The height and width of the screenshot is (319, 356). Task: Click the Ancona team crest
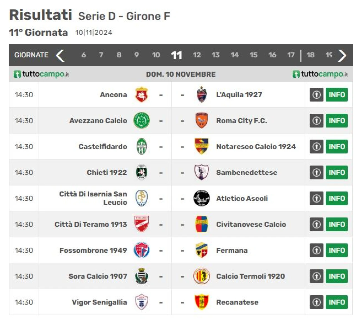coord(142,95)
